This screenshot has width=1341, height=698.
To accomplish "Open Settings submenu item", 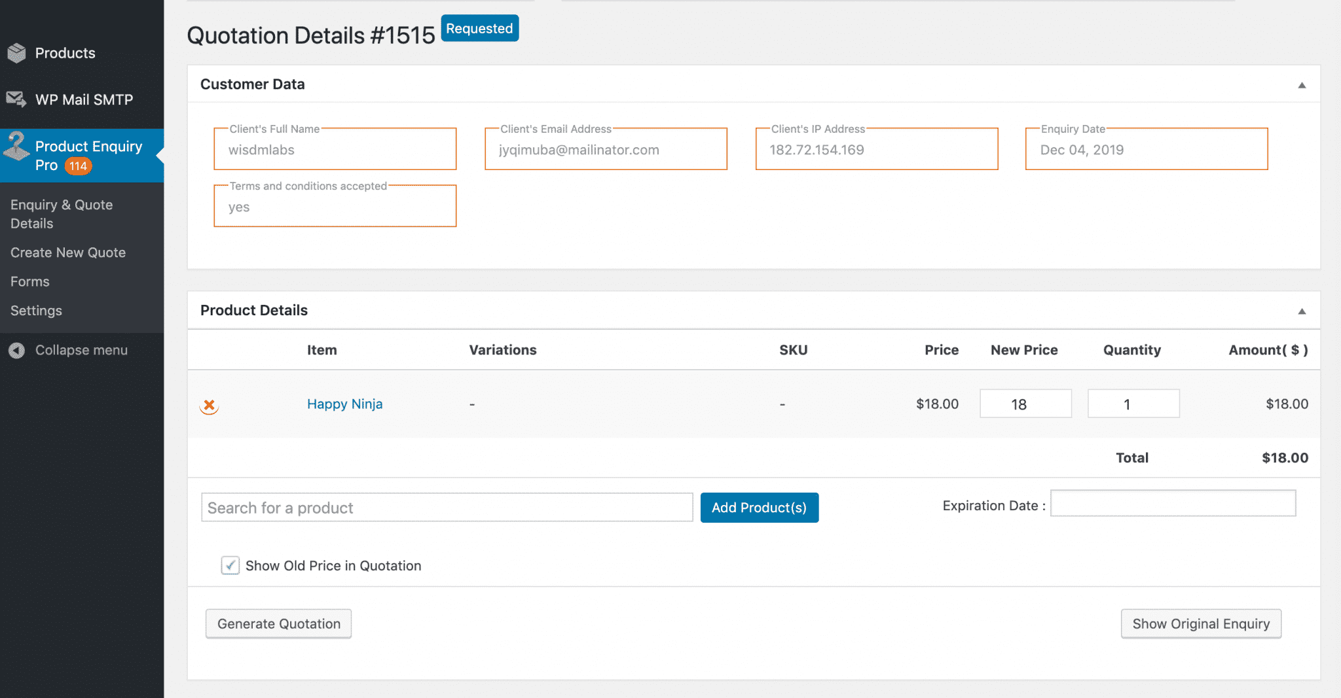I will point(37,311).
